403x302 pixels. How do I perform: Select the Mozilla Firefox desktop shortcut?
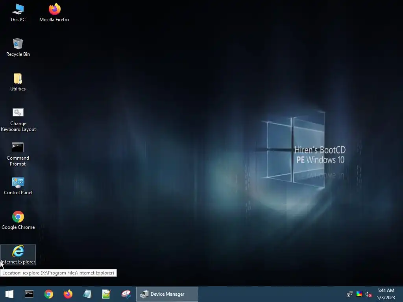pos(54,13)
